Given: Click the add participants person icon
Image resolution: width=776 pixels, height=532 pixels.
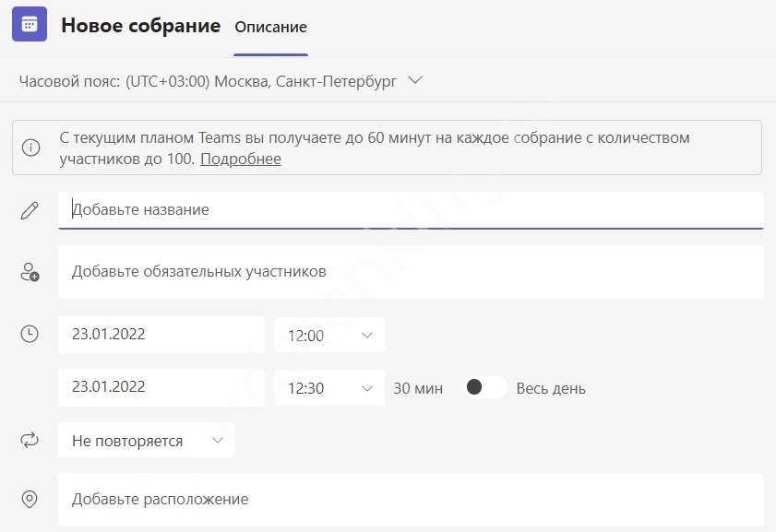Looking at the screenshot, I should click(x=30, y=272).
